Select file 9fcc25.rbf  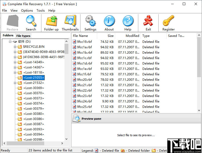(85, 107)
